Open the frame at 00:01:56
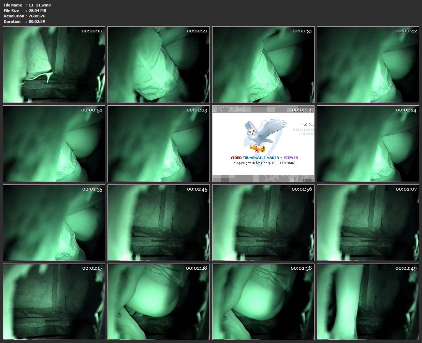Screen dimensions: 422x343 263,223
